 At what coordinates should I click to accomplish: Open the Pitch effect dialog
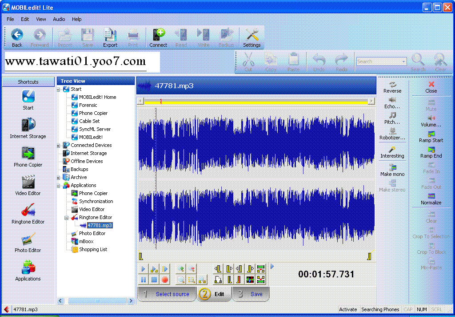392,119
